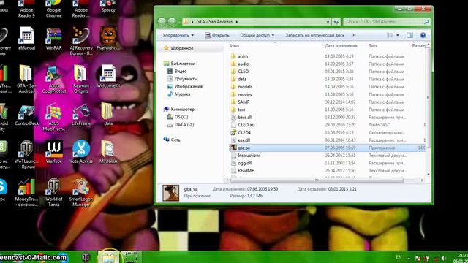This screenshot has height=263, width=468.
Task: Click the horizontal scrollbar of file list
Action: point(317,180)
